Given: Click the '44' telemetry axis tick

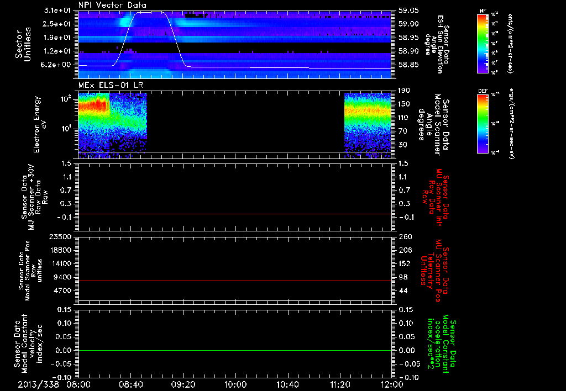Looking at the screenshot, I should point(402,290).
